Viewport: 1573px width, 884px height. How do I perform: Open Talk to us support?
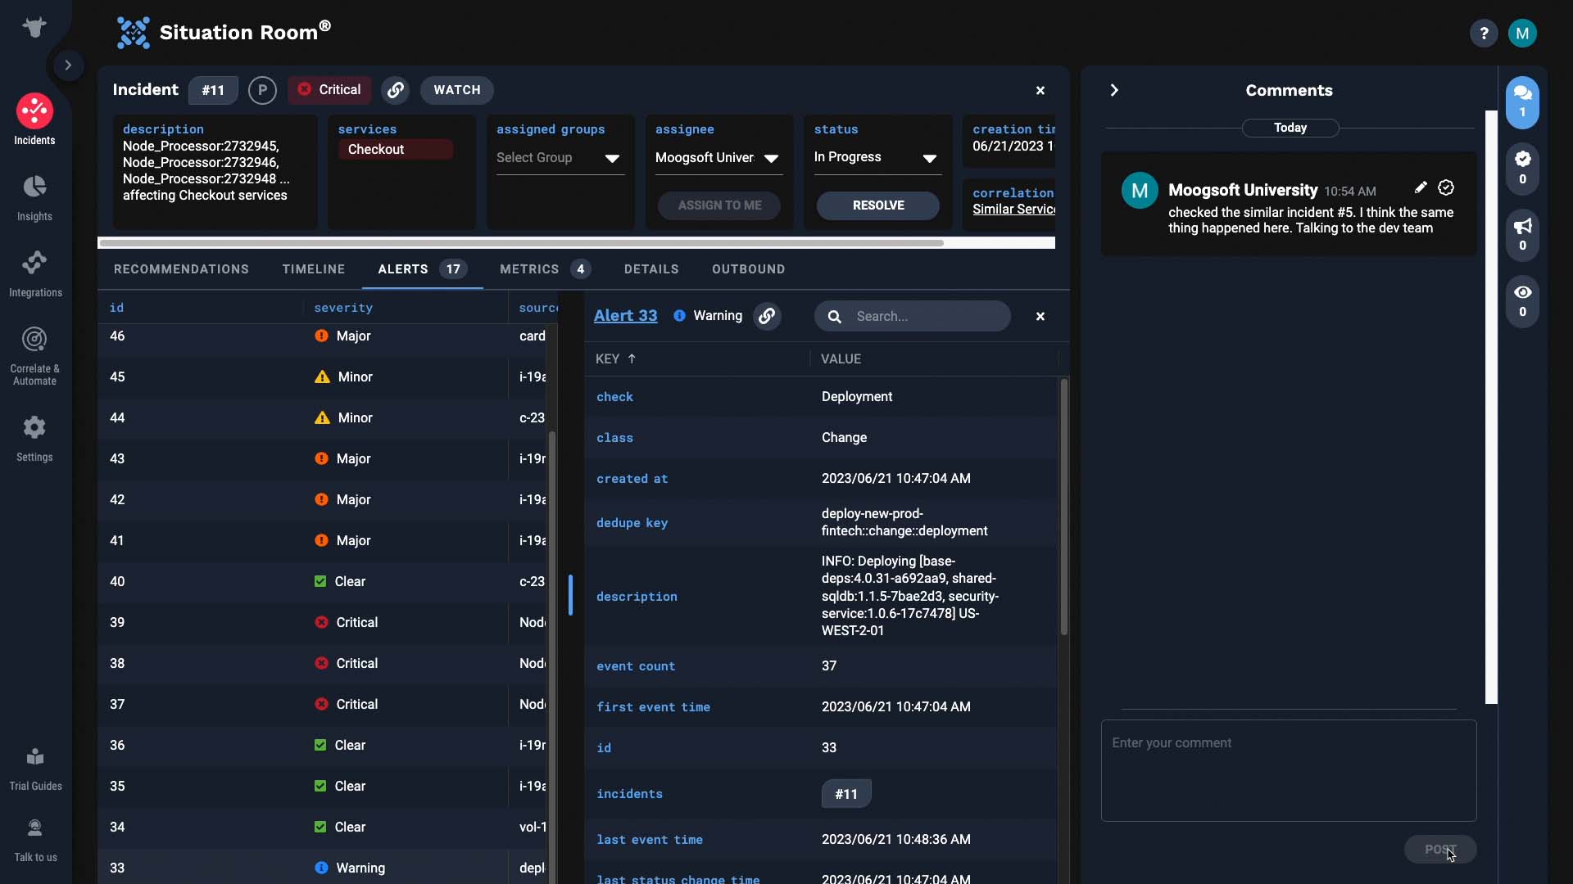[35, 841]
